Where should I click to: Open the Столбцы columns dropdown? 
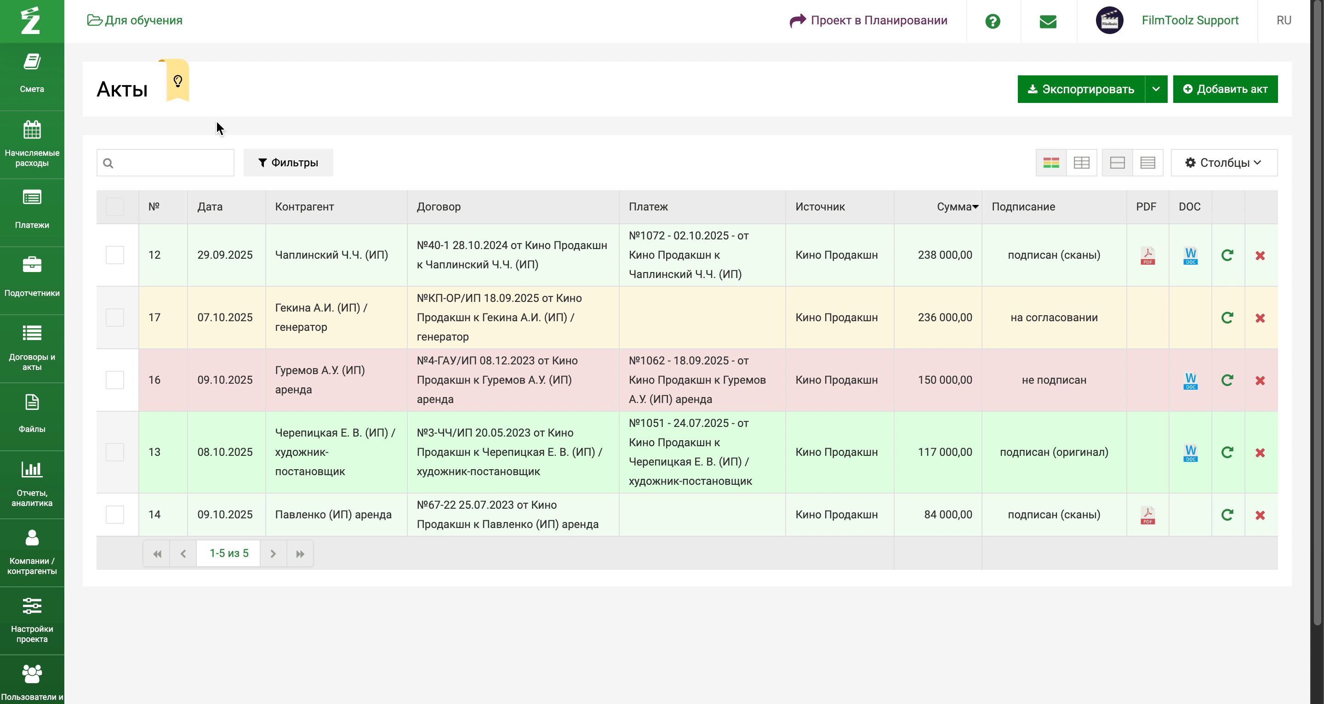1223,163
